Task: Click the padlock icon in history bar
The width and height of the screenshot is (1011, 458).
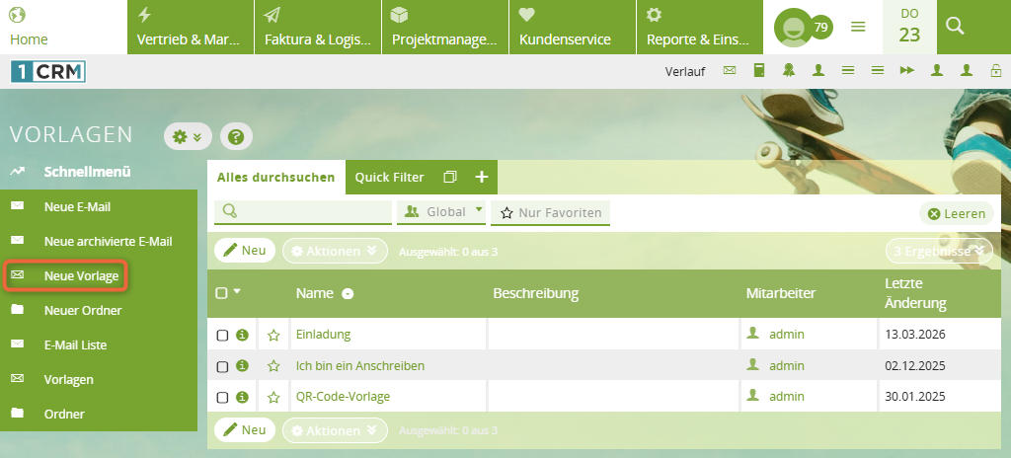Action: click(x=996, y=70)
